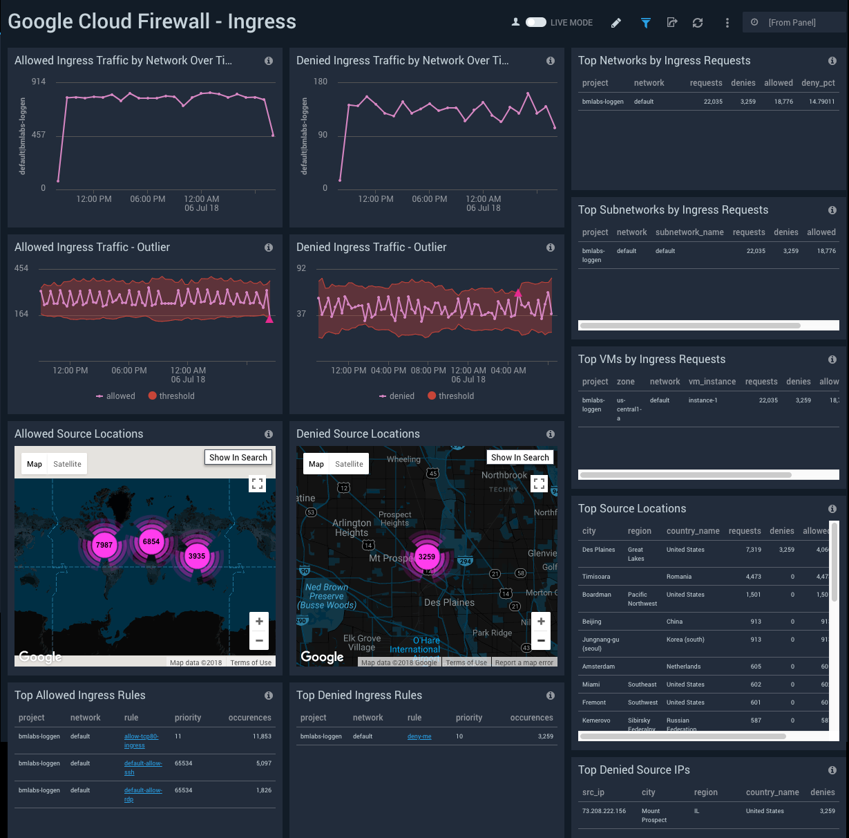Open the 'allow-tcp80-ingress' rule link
849x838 pixels.
141,741
